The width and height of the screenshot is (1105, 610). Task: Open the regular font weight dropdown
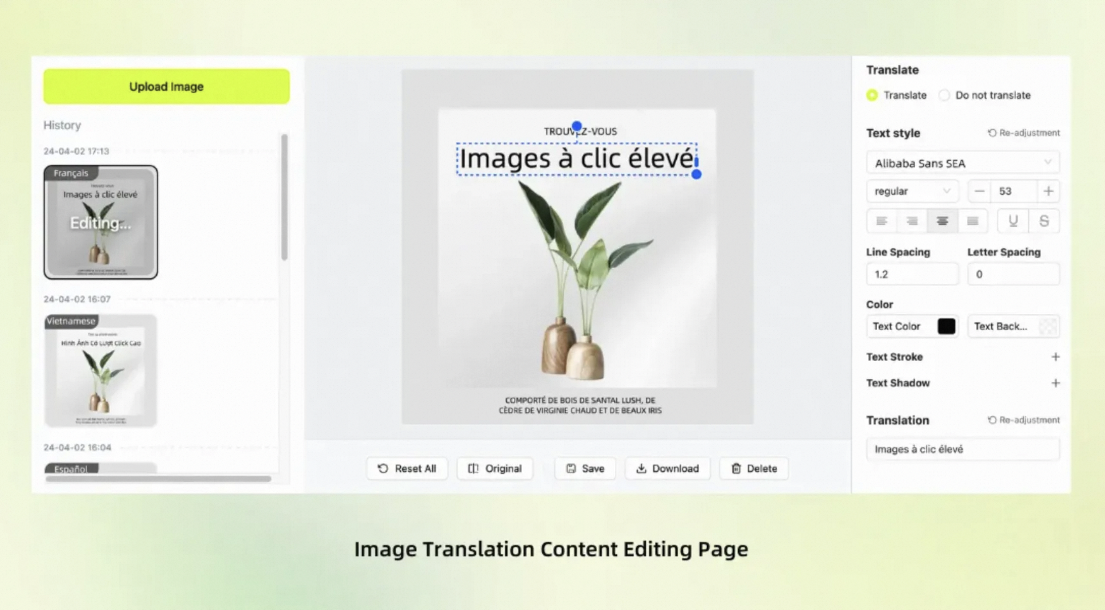tap(912, 191)
